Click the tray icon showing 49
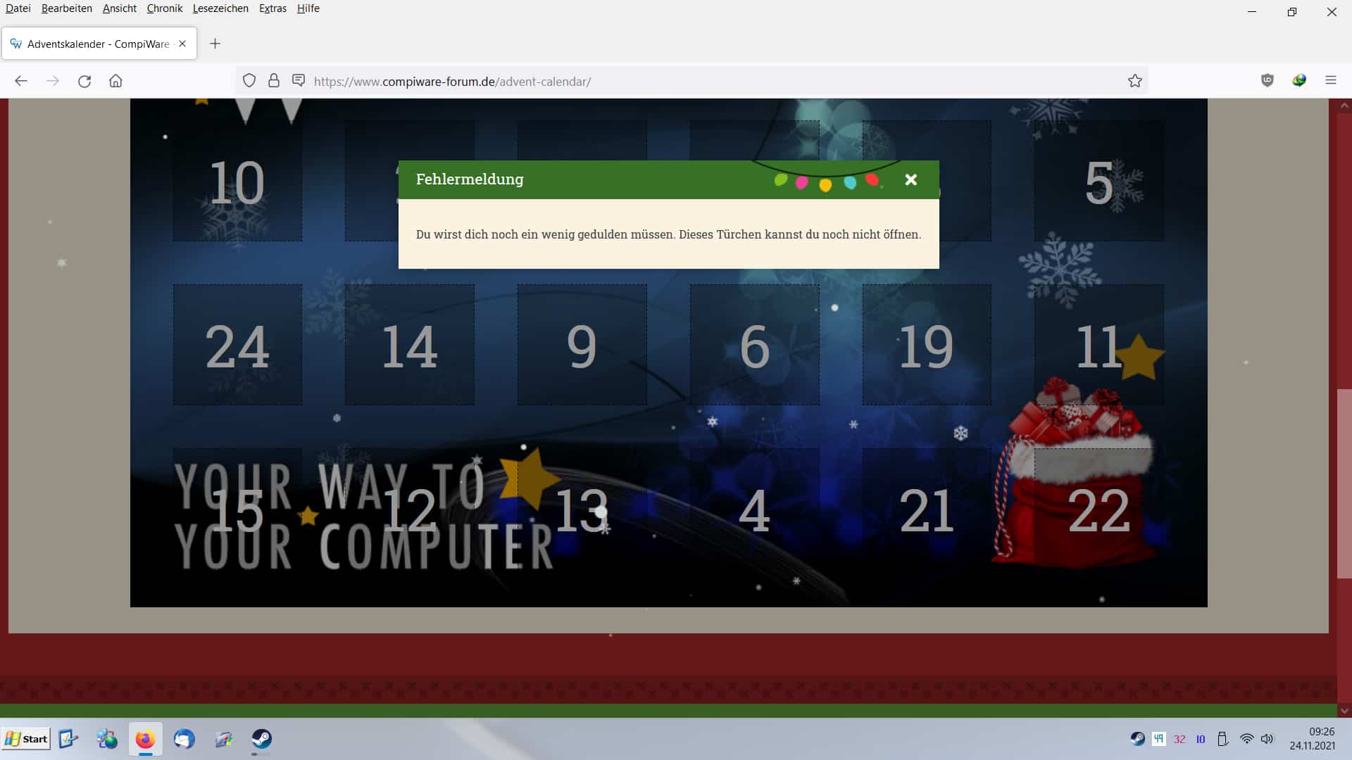1352x760 pixels. click(1158, 738)
